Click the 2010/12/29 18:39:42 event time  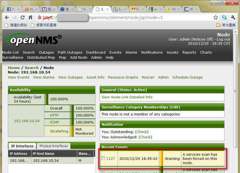point(138,159)
